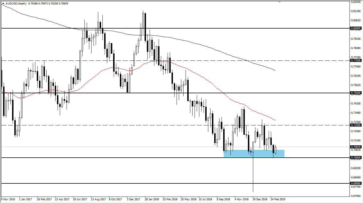Click the highlighted 0.80000 price level label

pyautogui.click(x=355, y=28)
